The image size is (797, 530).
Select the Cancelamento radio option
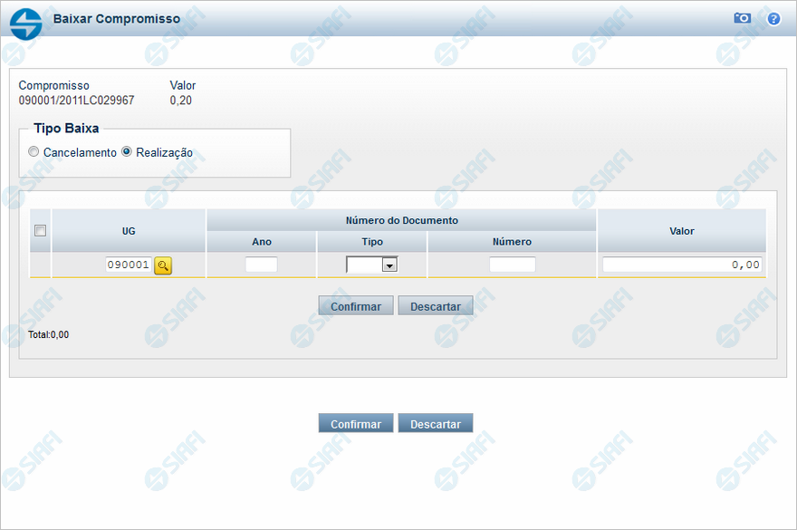click(34, 152)
